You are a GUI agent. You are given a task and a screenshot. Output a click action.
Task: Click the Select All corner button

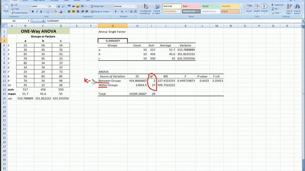tap(4, 26)
